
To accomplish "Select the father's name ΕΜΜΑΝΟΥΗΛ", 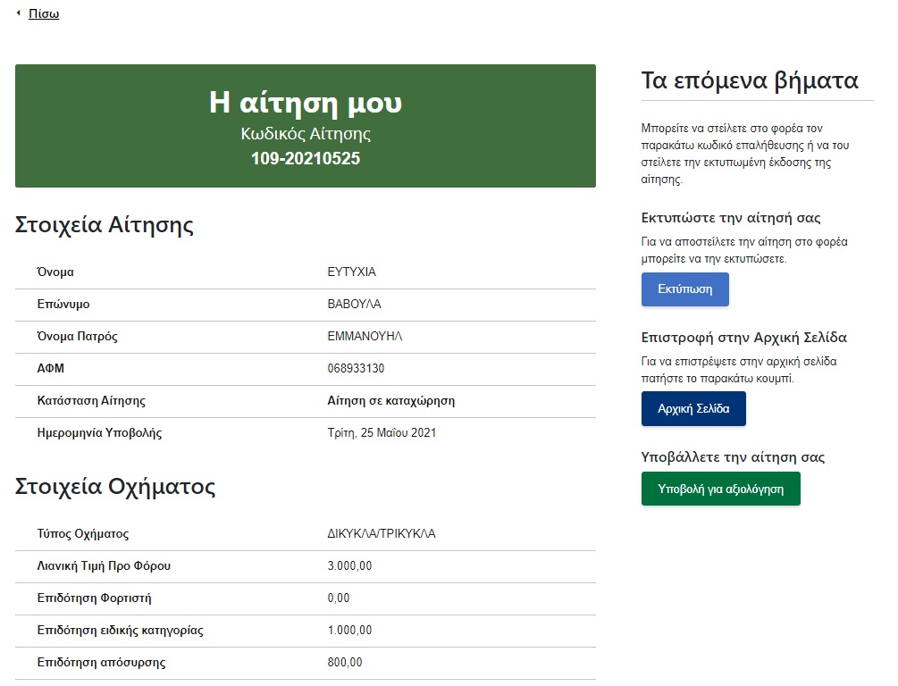I will pos(365,337).
